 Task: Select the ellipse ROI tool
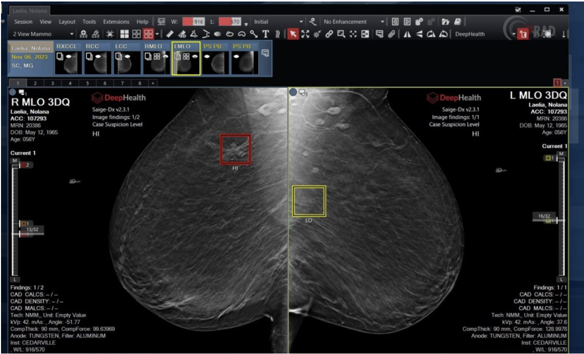[x=217, y=34]
